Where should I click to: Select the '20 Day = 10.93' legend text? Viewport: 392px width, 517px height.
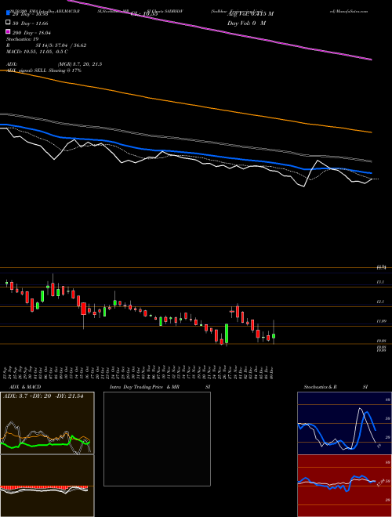[x=30, y=14]
